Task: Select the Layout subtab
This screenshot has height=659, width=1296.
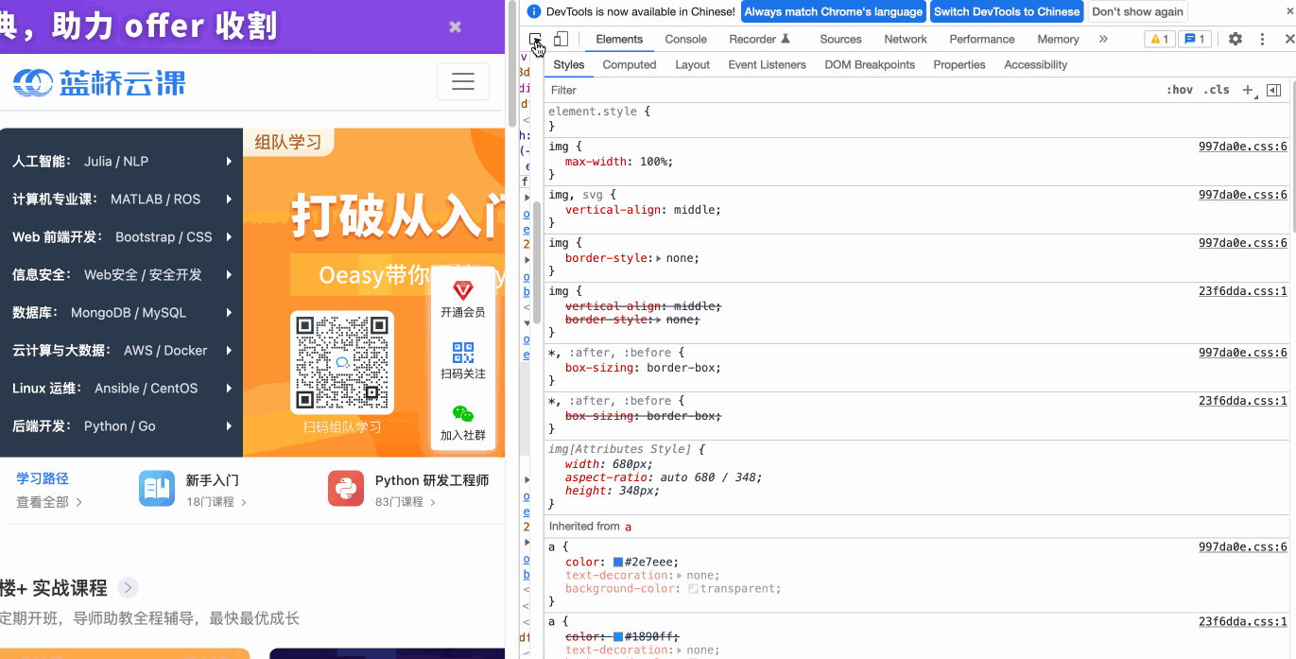Action: 692,64
